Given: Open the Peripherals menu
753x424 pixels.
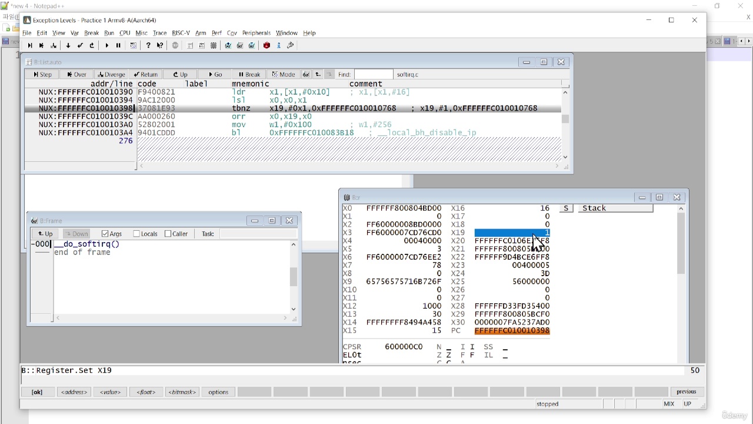Looking at the screenshot, I should point(256,33).
